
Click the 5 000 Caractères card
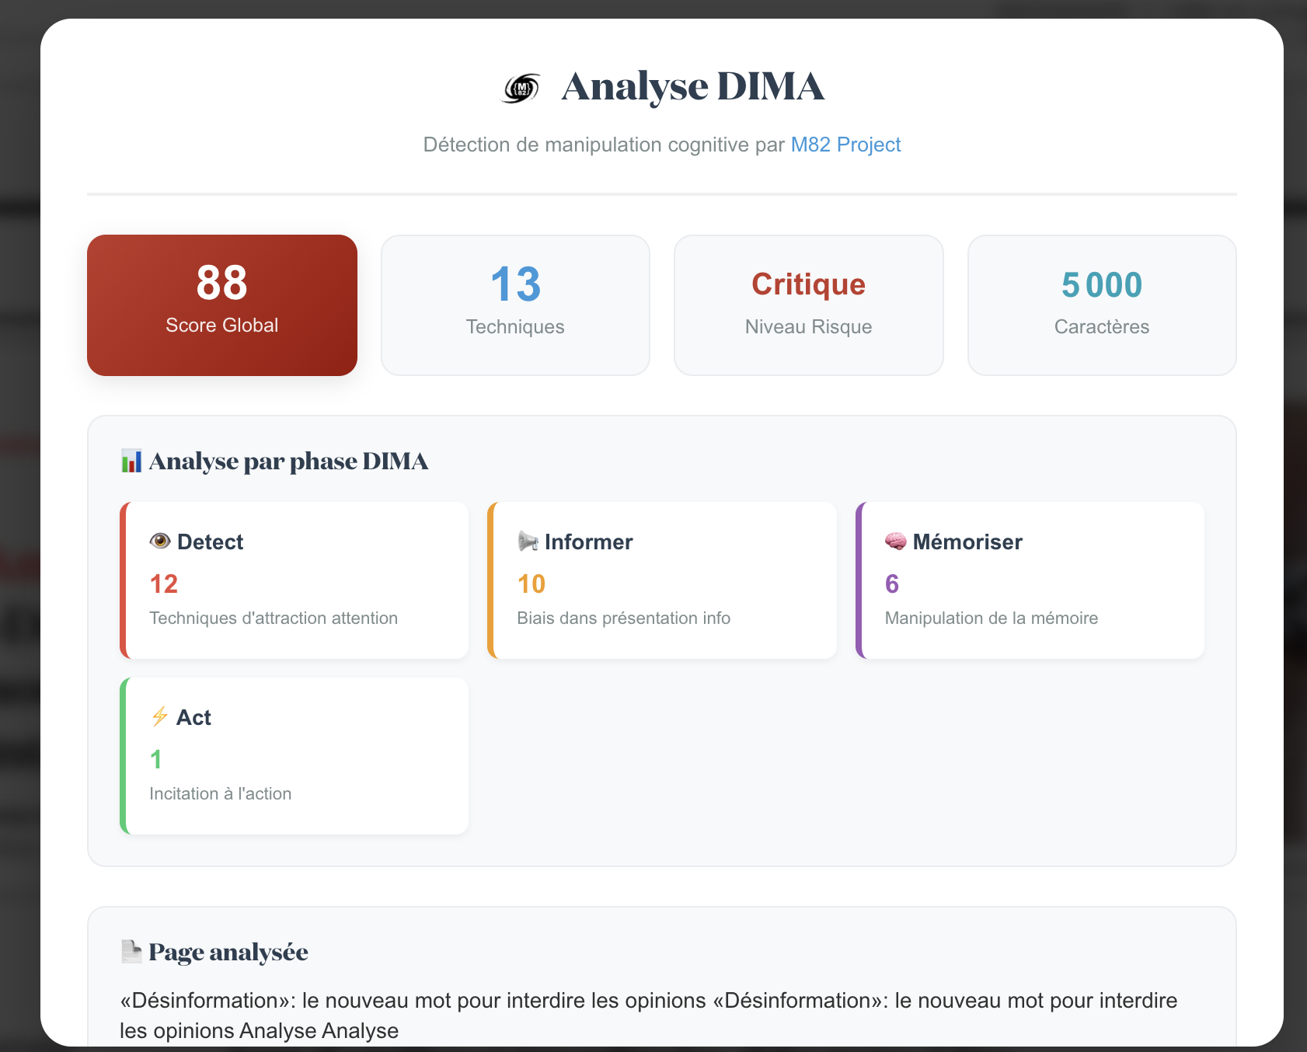pyautogui.click(x=1101, y=305)
